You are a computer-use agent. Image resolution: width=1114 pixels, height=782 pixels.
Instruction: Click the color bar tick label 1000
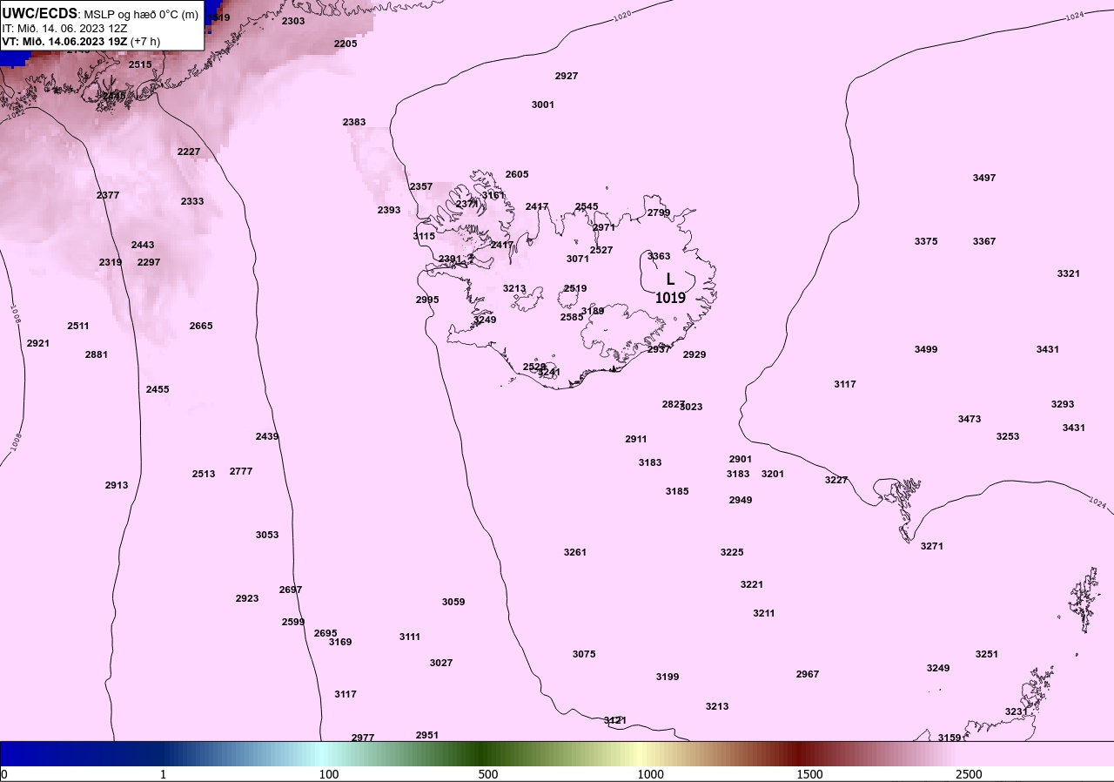(x=650, y=774)
